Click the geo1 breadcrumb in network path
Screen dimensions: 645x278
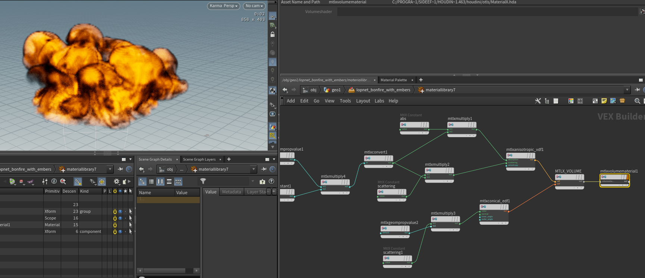pos(333,90)
